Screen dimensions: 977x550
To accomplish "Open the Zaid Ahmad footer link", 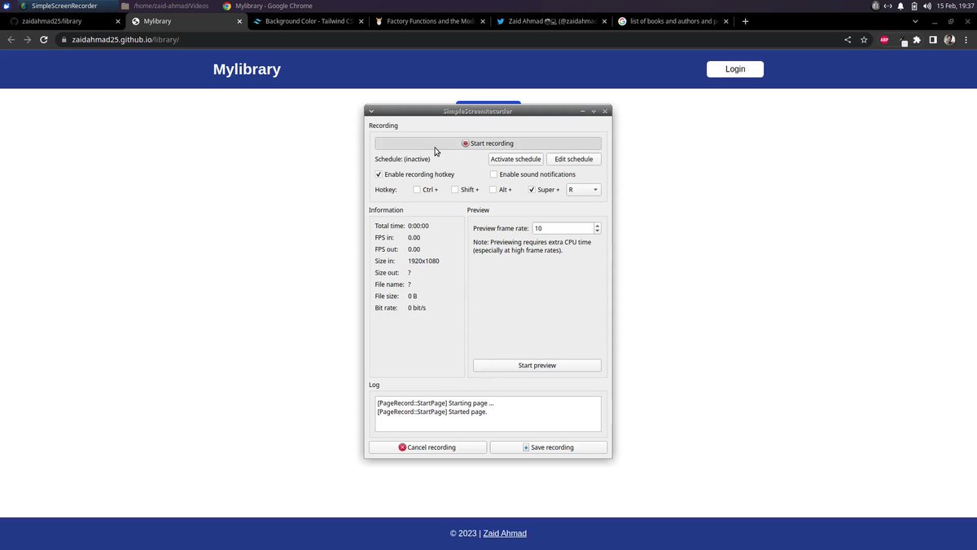I will pyautogui.click(x=505, y=534).
